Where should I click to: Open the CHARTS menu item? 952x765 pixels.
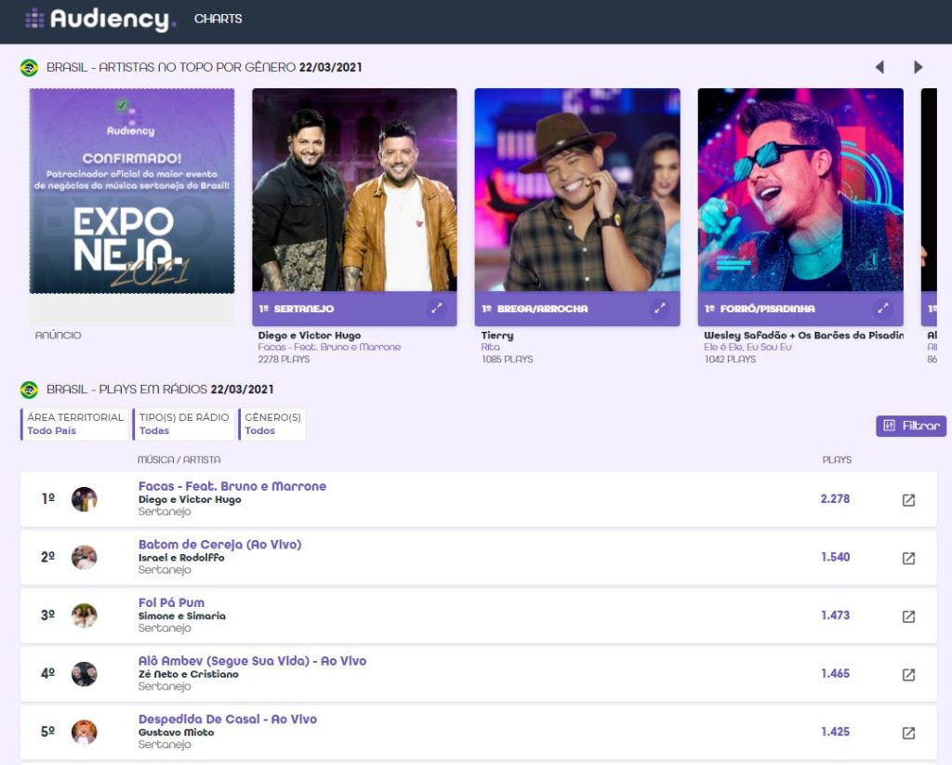pos(218,19)
